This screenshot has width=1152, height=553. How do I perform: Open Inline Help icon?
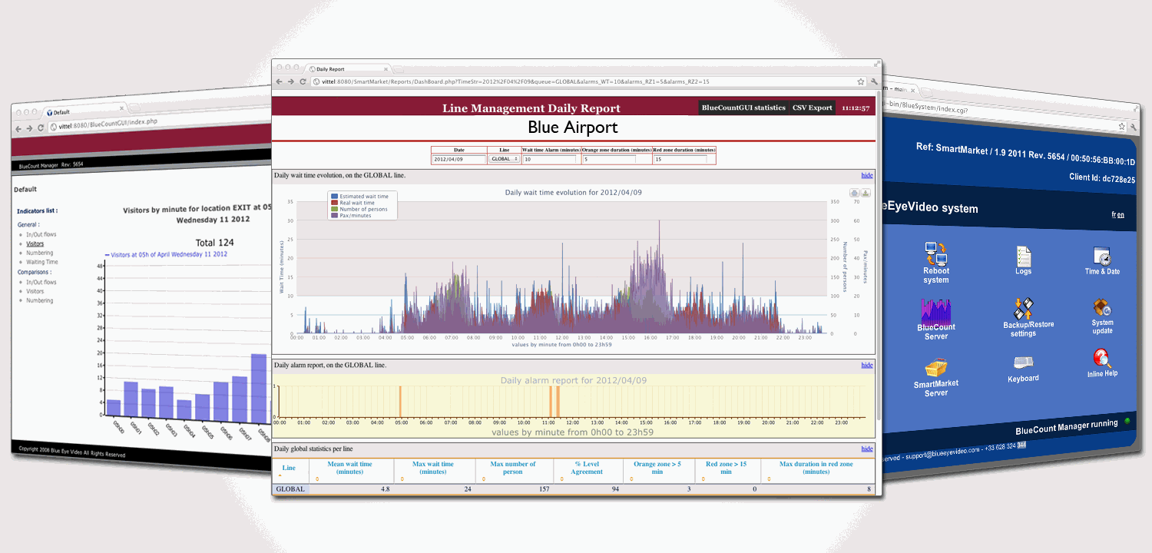pyautogui.click(x=1102, y=358)
